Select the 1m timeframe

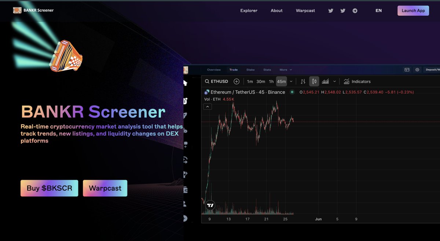(250, 81)
